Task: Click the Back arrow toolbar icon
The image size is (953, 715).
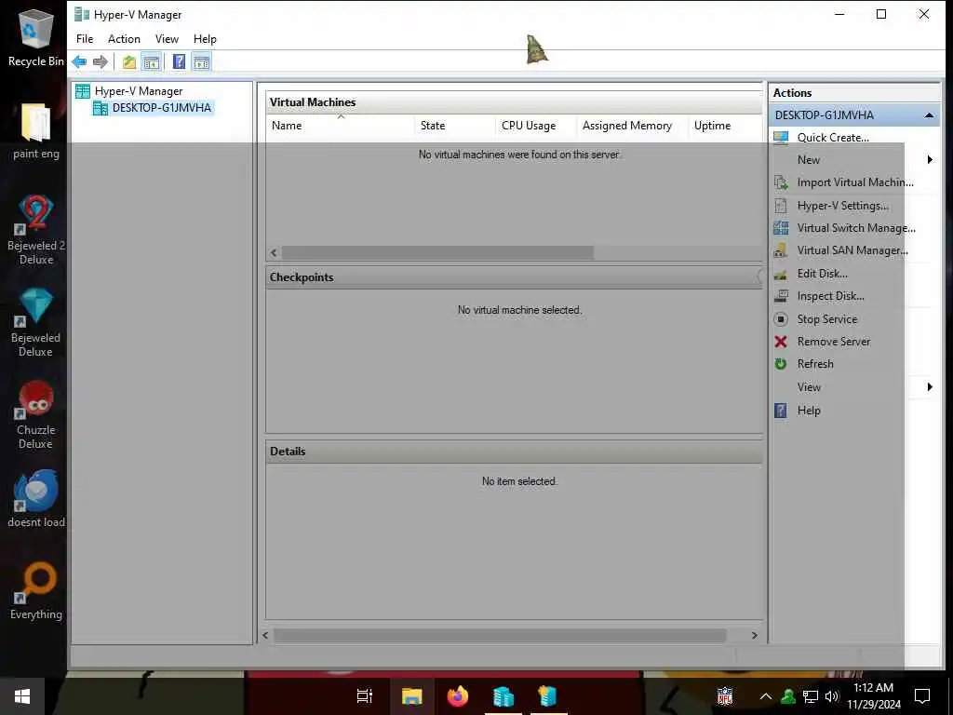Action: pos(79,61)
